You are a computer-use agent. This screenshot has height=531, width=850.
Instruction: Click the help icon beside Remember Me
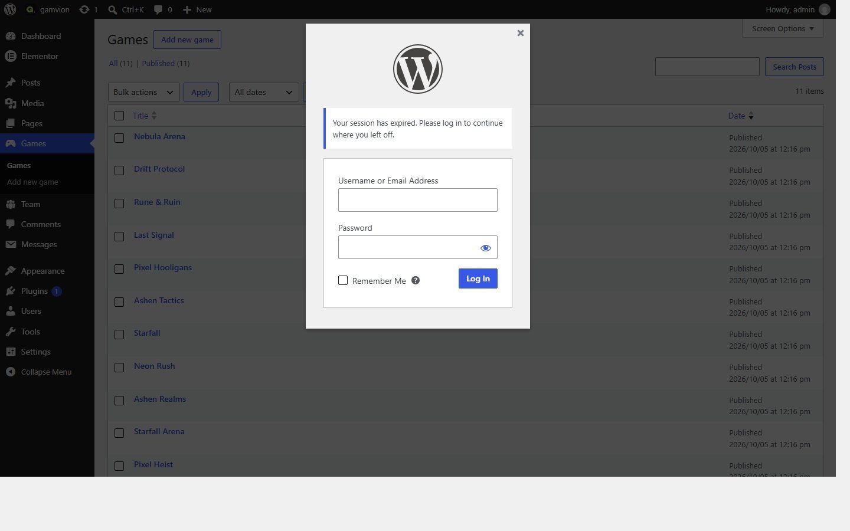pyautogui.click(x=416, y=280)
